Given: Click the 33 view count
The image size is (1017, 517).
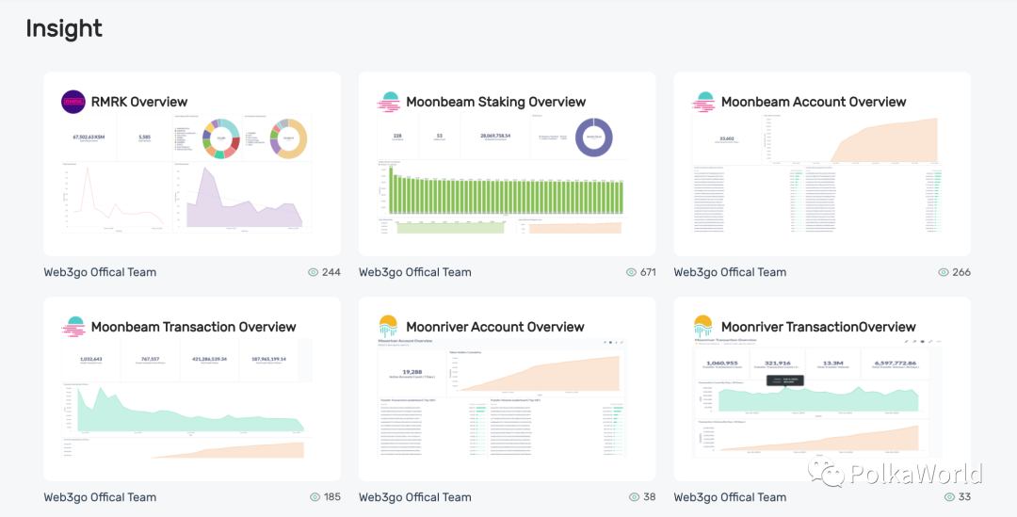Looking at the screenshot, I should (964, 497).
